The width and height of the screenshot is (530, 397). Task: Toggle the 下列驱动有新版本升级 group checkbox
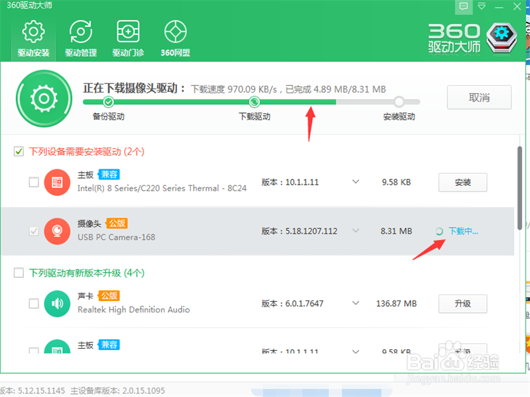[x=19, y=273]
